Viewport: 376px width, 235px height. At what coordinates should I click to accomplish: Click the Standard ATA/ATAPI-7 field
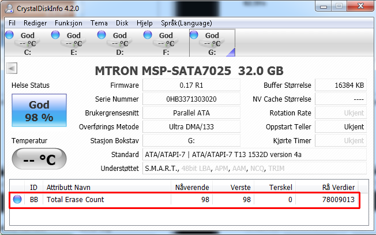point(255,155)
